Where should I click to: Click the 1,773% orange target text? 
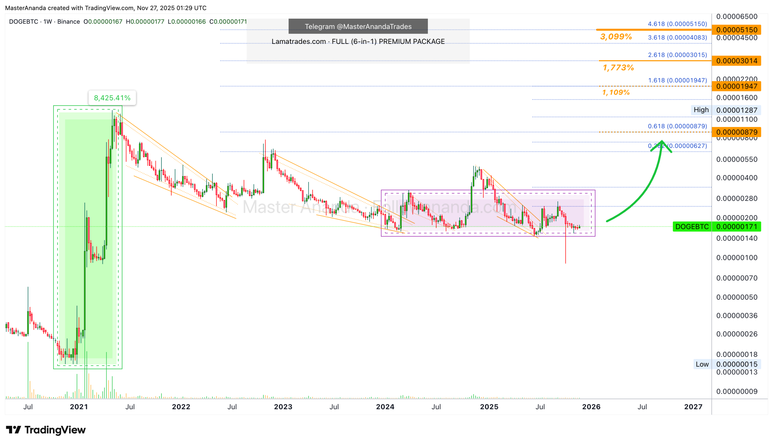coord(618,68)
